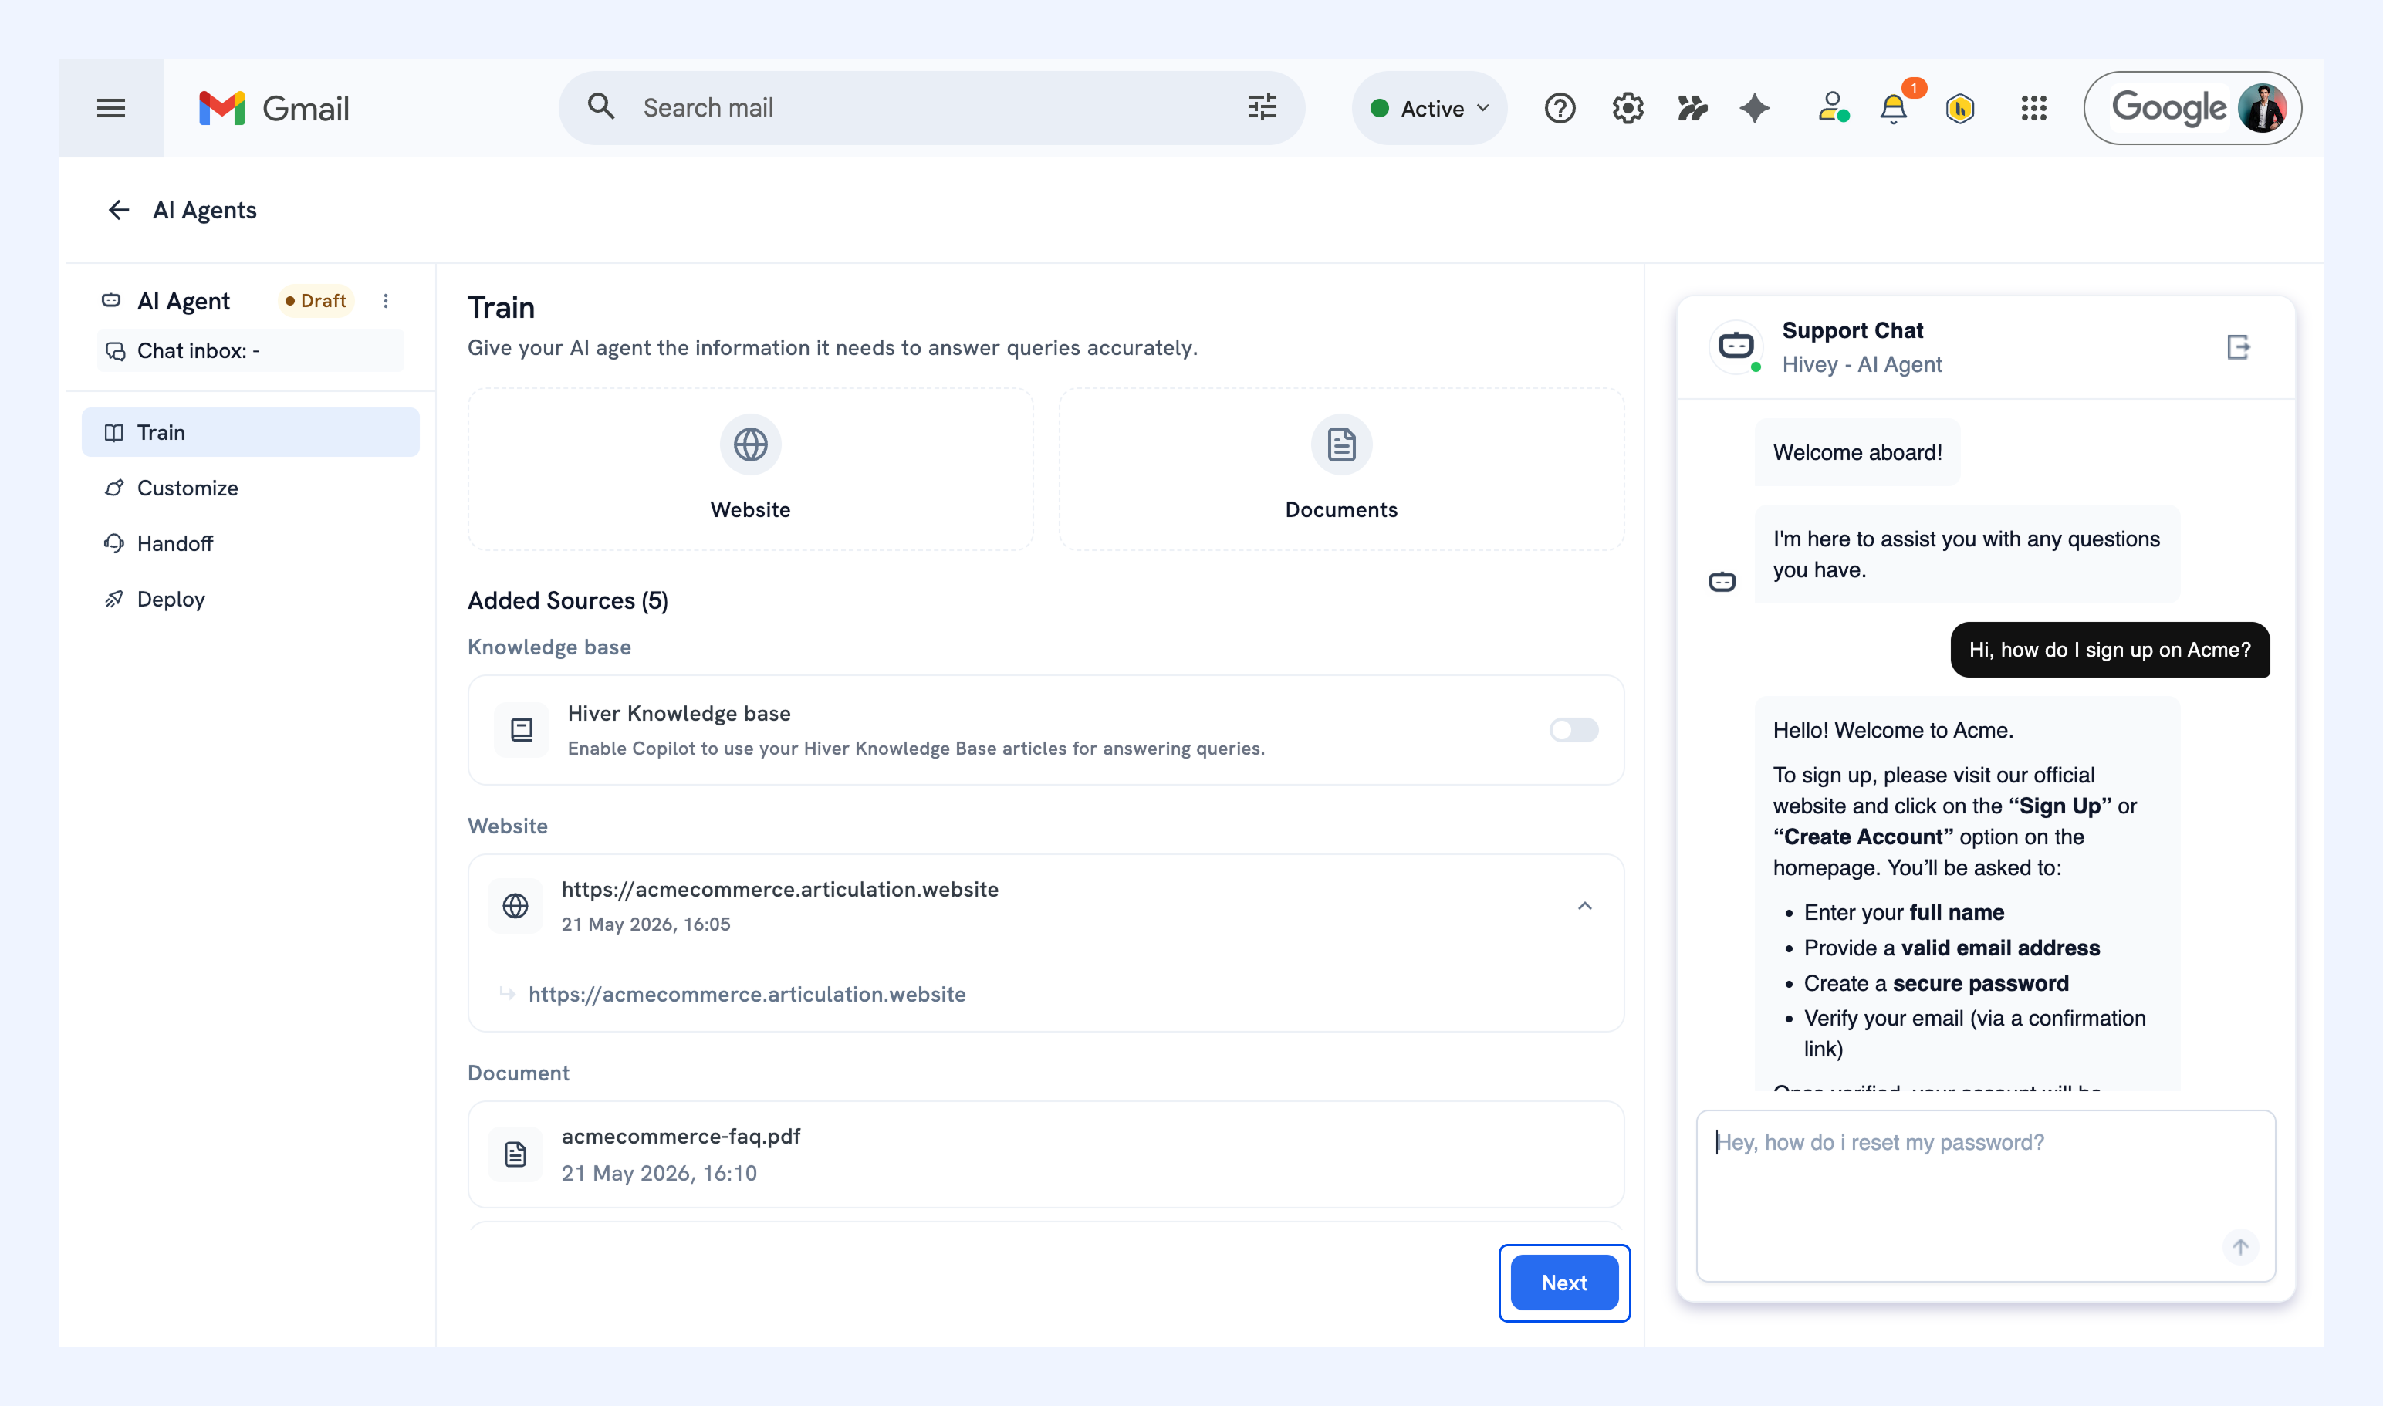This screenshot has height=1406, width=2383.
Task: Click the Hiver analytics icon beside settings
Action: 1692,108
